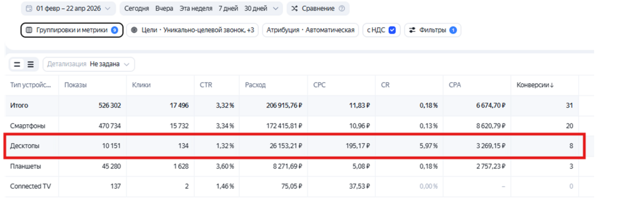Select the Сегодня period
This screenshot has width=636, height=203.
[137, 8]
